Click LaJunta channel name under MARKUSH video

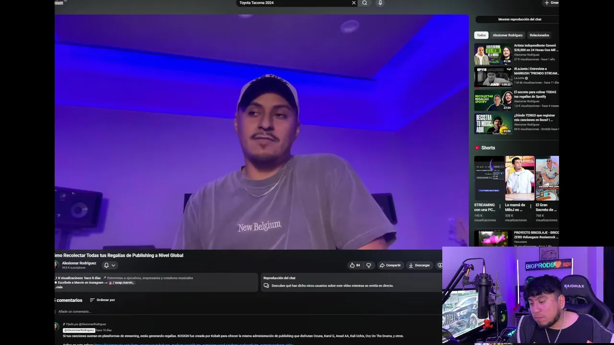click(x=519, y=78)
